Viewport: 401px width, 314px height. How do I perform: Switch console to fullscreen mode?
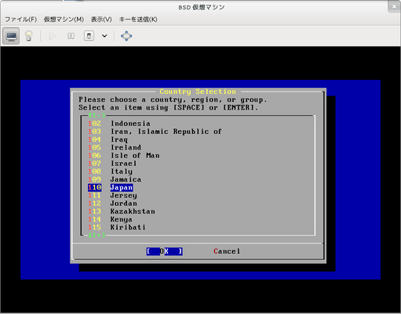pyautogui.click(x=126, y=36)
